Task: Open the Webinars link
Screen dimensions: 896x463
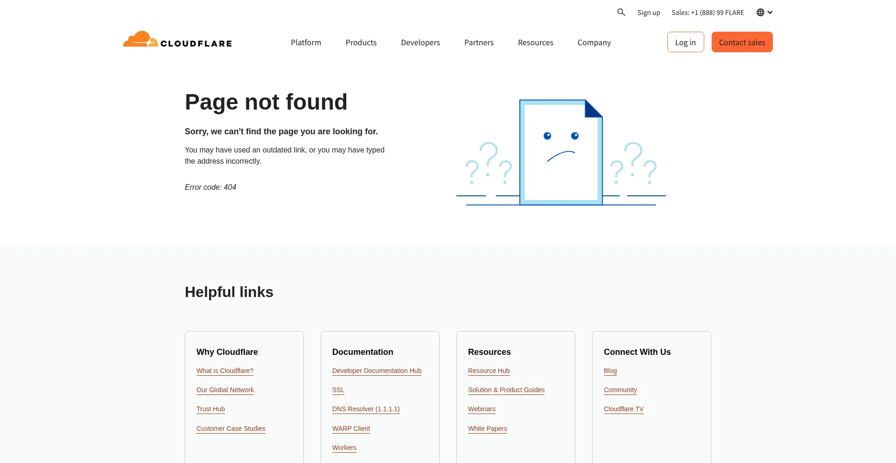Action: pos(482,409)
